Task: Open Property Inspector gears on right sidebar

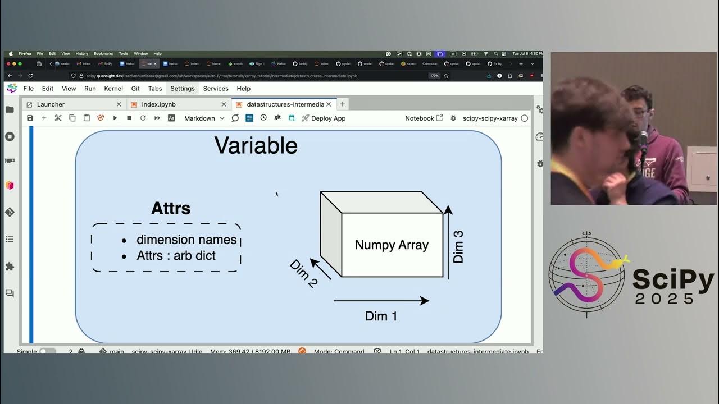Action: [540, 109]
